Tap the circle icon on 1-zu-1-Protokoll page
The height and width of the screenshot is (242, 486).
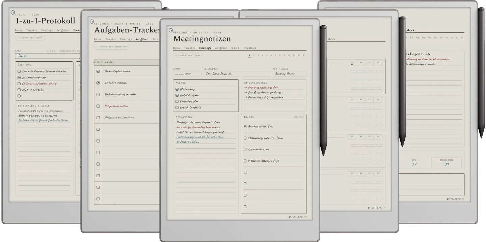pos(13,12)
